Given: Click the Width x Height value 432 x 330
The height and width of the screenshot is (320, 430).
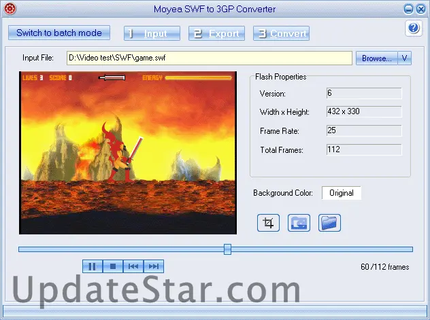Looking at the screenshot, I should (x=364, y=111).
